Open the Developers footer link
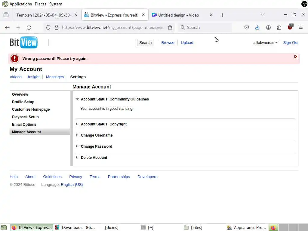Image resolution: width=308 pixels, height=231 pixels. tap(147, 177)
